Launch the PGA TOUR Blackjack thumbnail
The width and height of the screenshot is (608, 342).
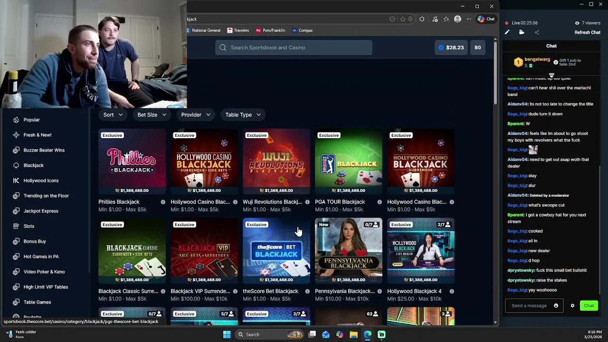(349, 161)
